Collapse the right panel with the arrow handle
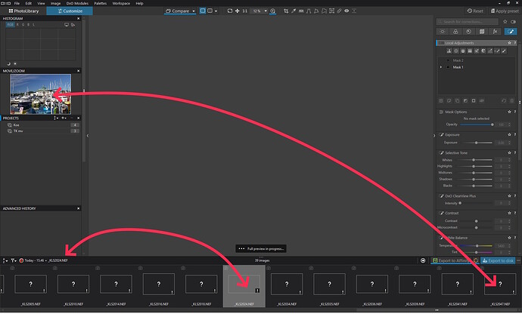The height and width of the screenshot is (314, 522). pyautogui.click(x=433, y=136)
